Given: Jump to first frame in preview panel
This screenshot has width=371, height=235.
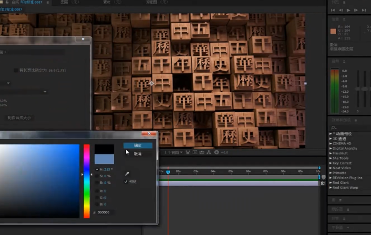Looking at the screenshot, I should [333, 10].
